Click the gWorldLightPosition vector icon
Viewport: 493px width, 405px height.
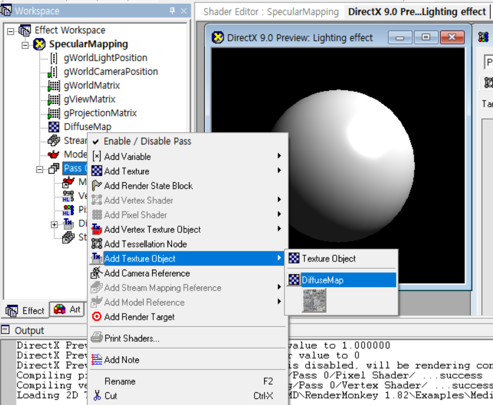coord(54,58)
